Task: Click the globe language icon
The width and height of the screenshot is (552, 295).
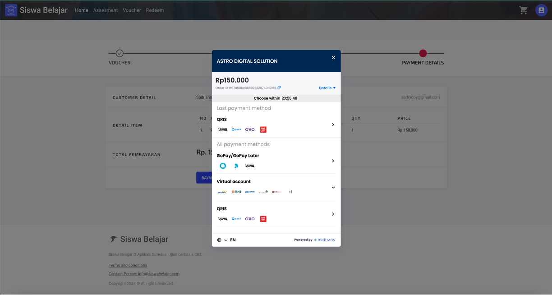Action: pos(219,240)
